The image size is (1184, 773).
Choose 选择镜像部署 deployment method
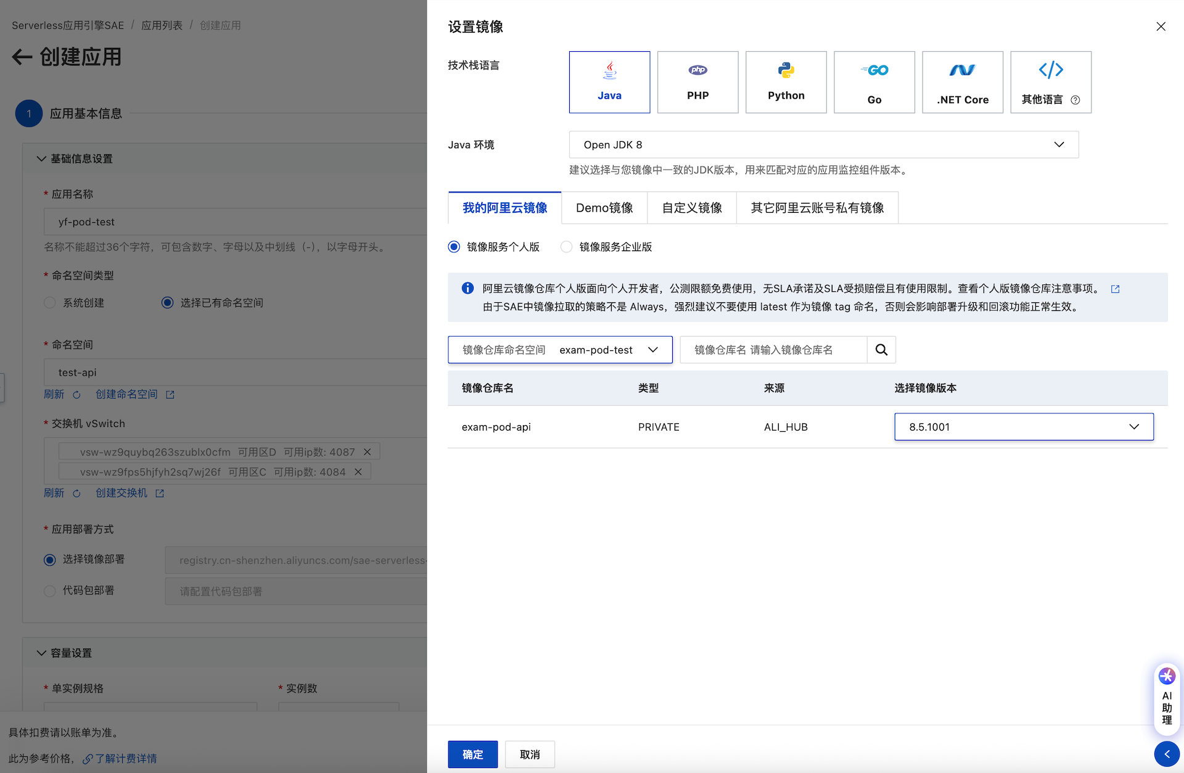[50, 560]
